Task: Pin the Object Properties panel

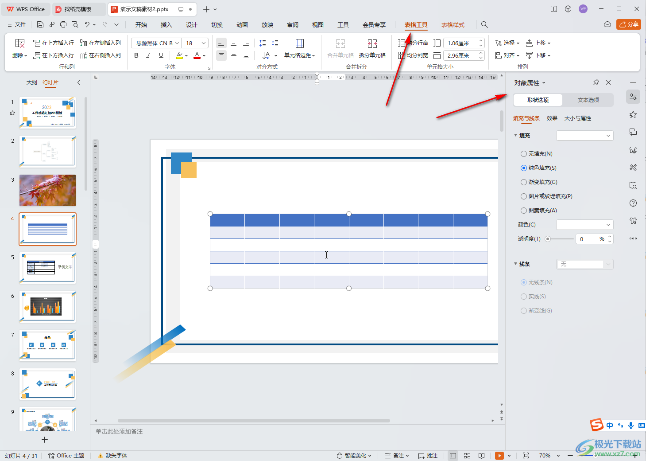Action: [x=596, y=82]
